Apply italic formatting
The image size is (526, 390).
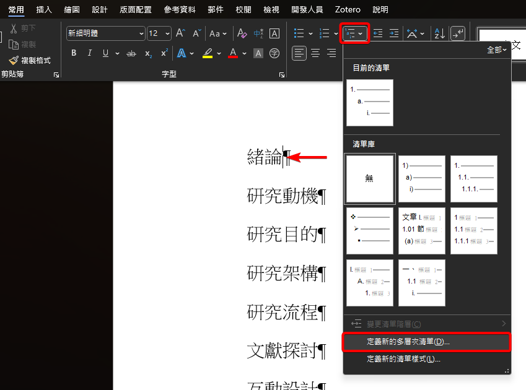(90, 53)
